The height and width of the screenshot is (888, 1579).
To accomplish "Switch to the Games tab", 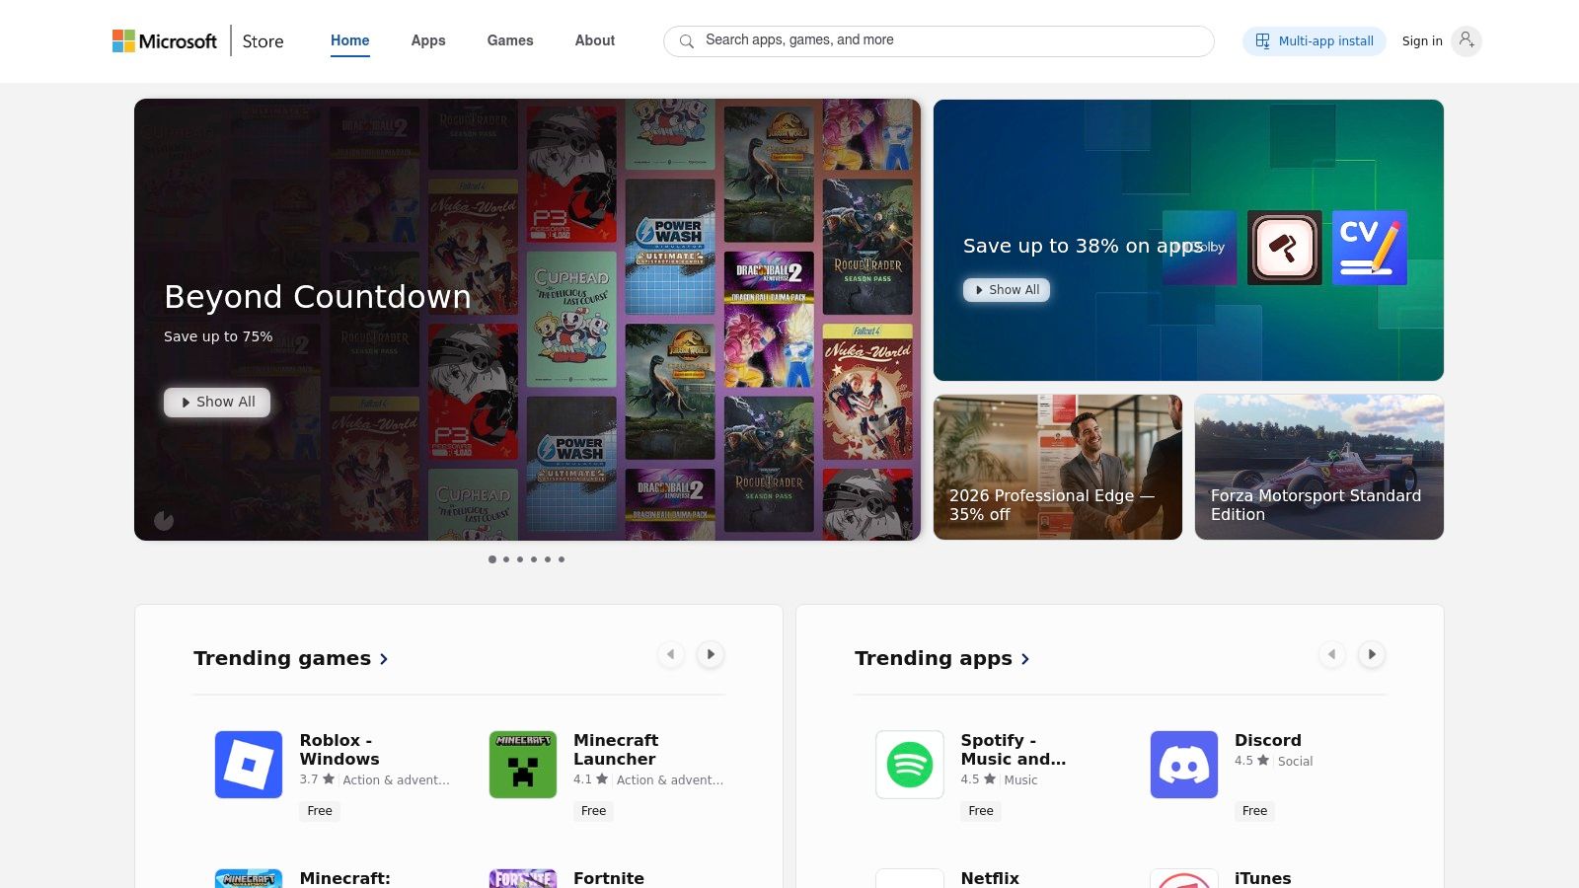I will pyautogui.click(x=510, y=40).
